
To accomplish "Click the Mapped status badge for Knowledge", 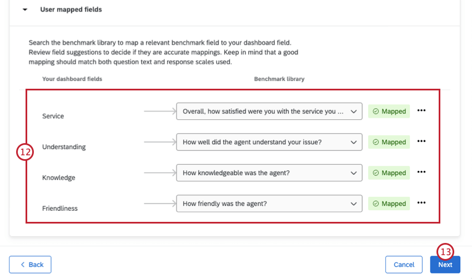I will coord(389,173).
